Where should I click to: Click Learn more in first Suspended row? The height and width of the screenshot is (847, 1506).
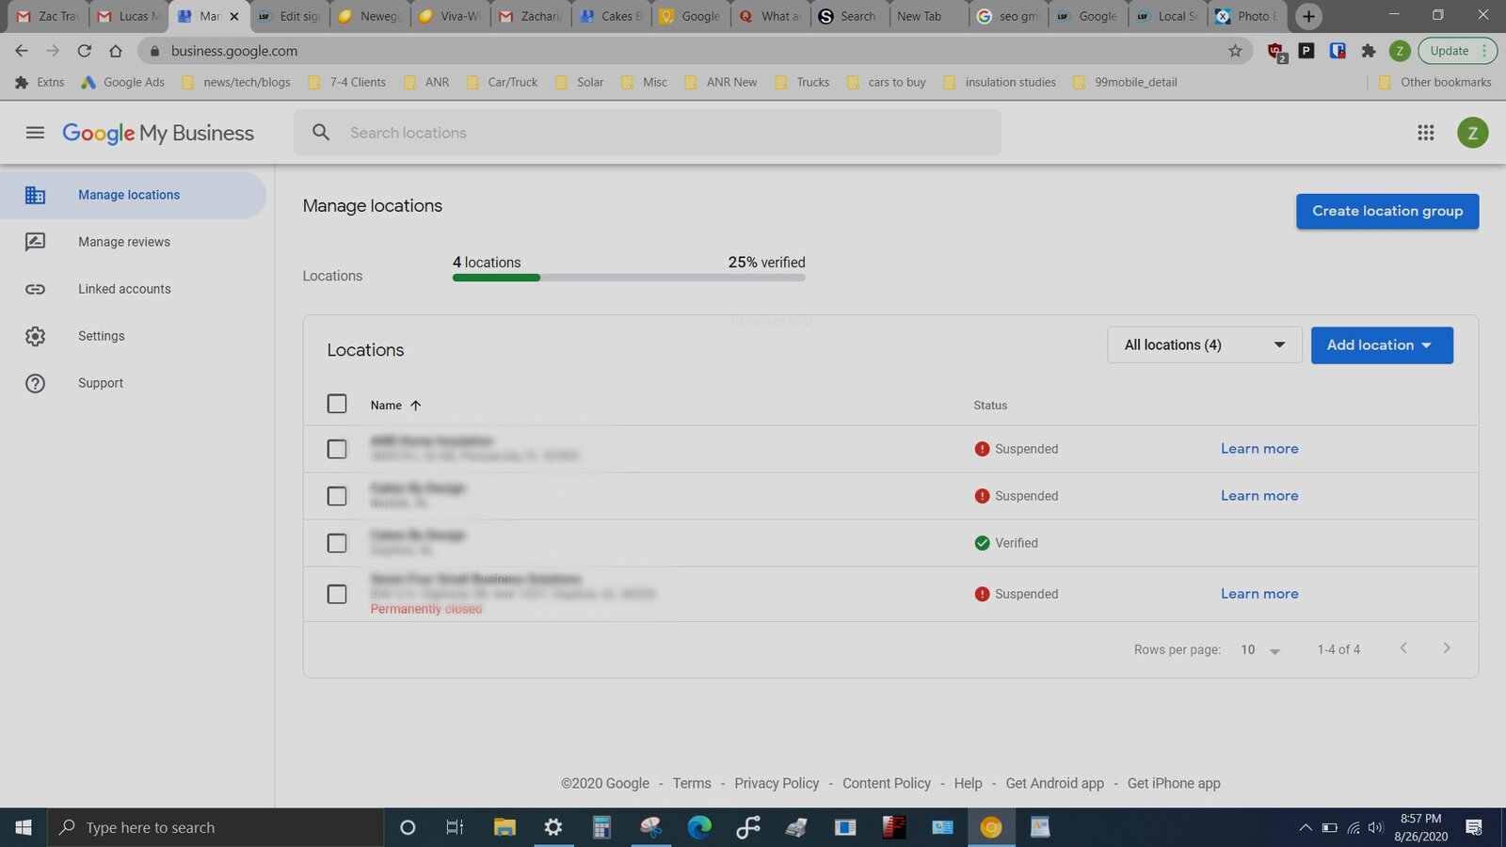[1259, 449]
